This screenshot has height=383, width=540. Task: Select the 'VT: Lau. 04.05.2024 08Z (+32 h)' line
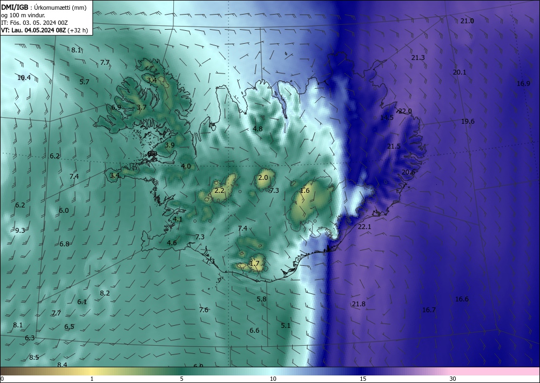pos(44,30)
